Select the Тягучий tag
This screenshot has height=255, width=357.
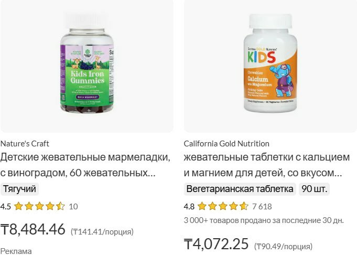pyautogui.click(x=19, y=189)
